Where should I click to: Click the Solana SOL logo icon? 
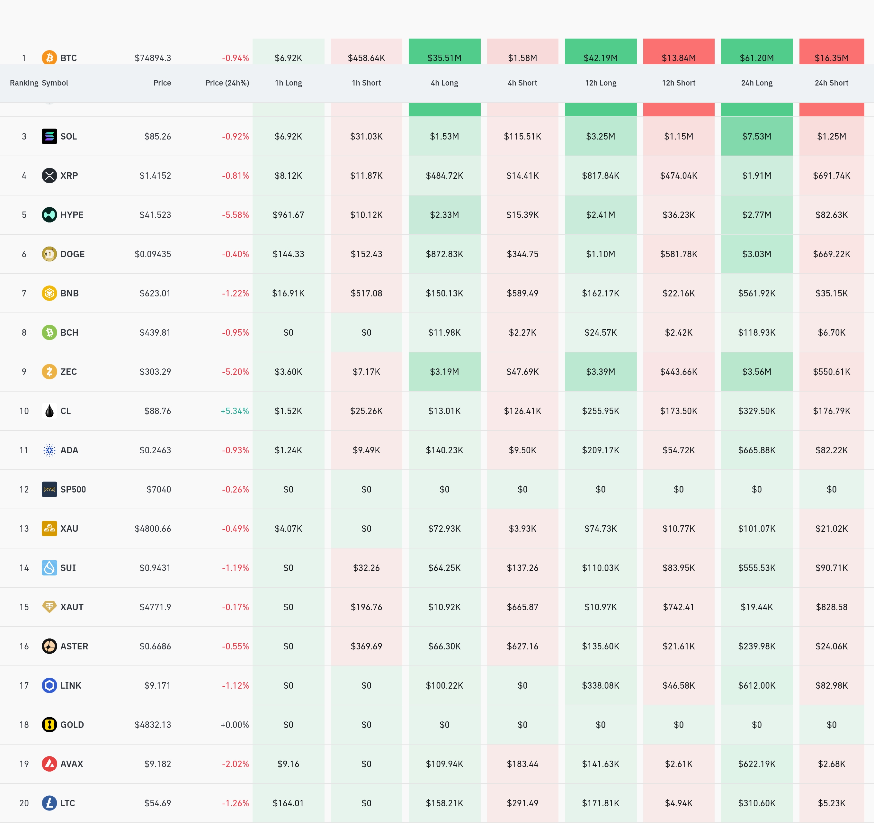tap(49, 136)
